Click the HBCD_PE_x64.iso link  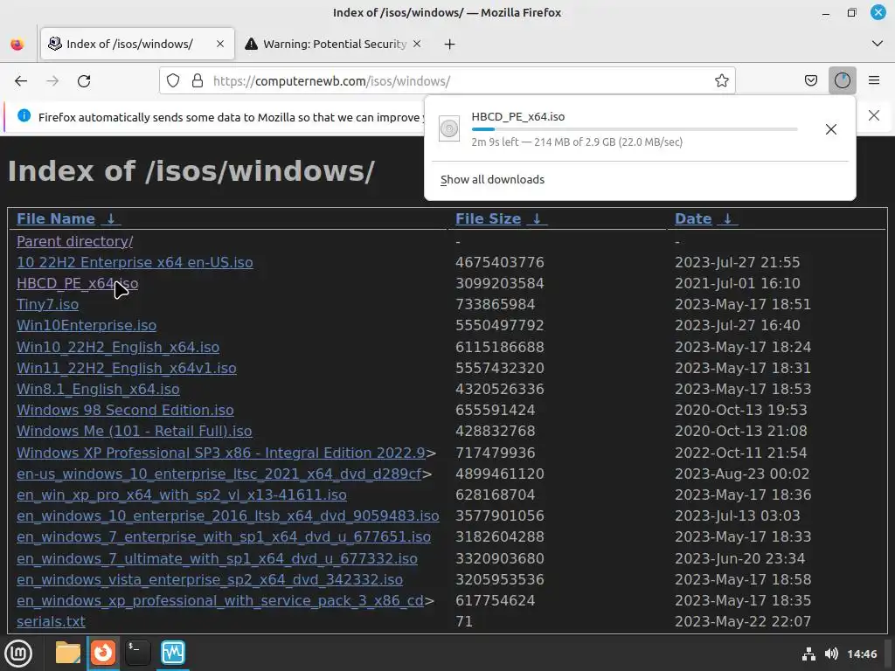(x=77, y=284)
